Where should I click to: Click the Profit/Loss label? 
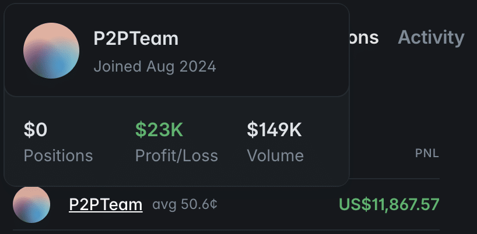pyautogui.click(x=177, y=155)
